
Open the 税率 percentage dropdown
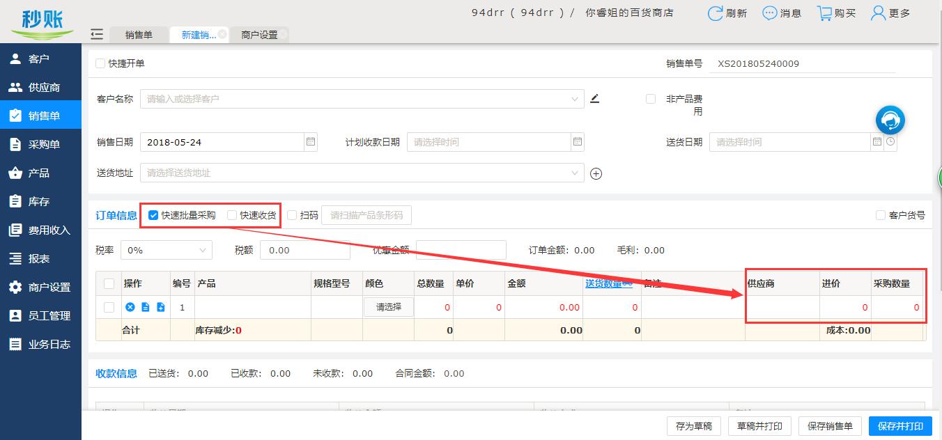click(x=165, y=250)
